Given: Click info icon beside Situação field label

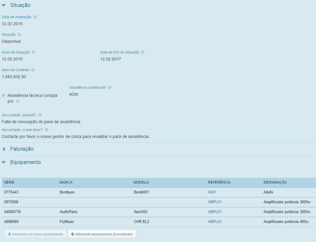Looking at the screenshot, I should 19,35.
